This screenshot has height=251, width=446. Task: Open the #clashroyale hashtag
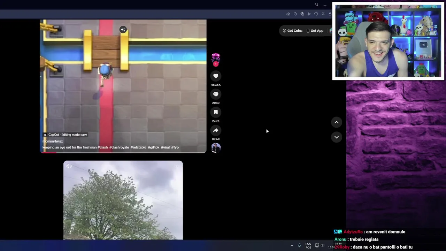[119, 147]
